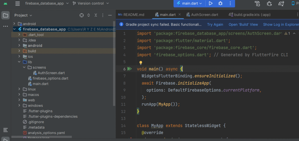Click the Run main.dart play icon
Image resolution: width=299 pixels, height=141 pixels.
[x=211, y=3]
